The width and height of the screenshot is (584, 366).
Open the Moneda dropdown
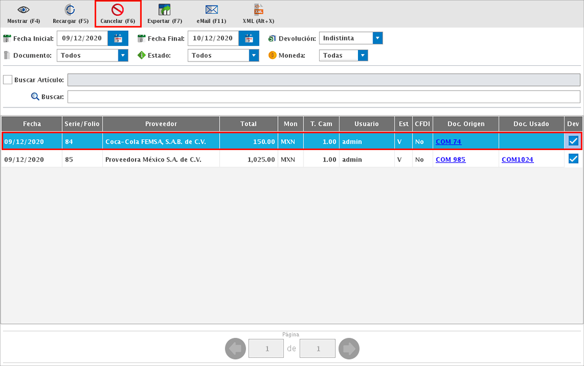(363, 55)
